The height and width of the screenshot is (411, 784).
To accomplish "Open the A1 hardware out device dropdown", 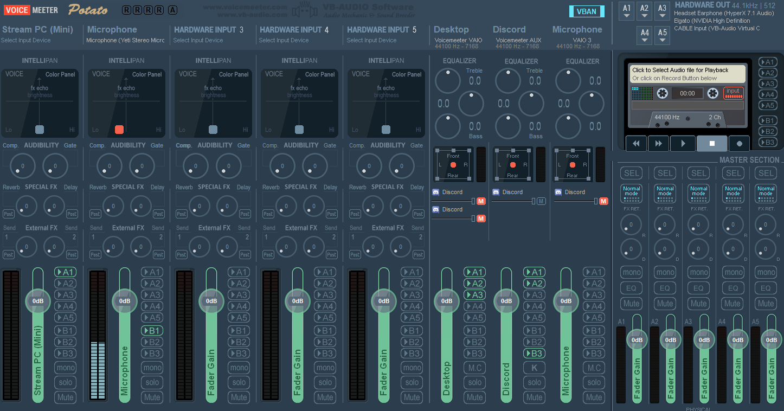I will coord(627,11).
